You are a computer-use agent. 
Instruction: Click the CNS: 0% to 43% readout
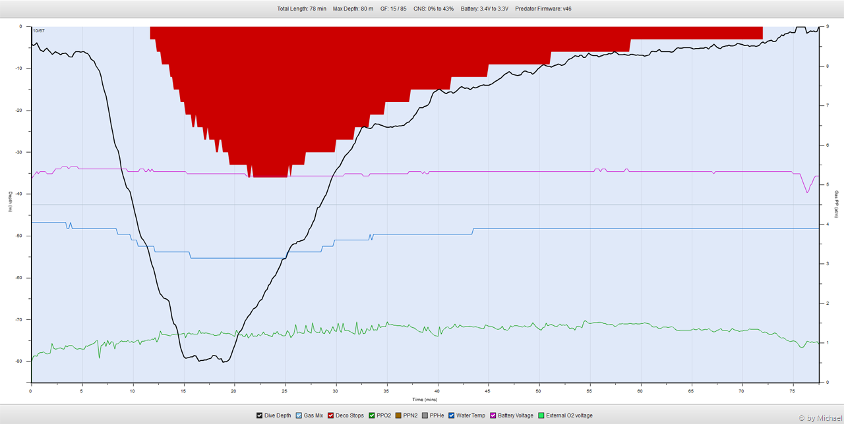pyautogui.click(x=433, y=9)
